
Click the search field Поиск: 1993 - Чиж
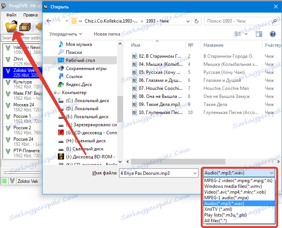coord(242,21)
